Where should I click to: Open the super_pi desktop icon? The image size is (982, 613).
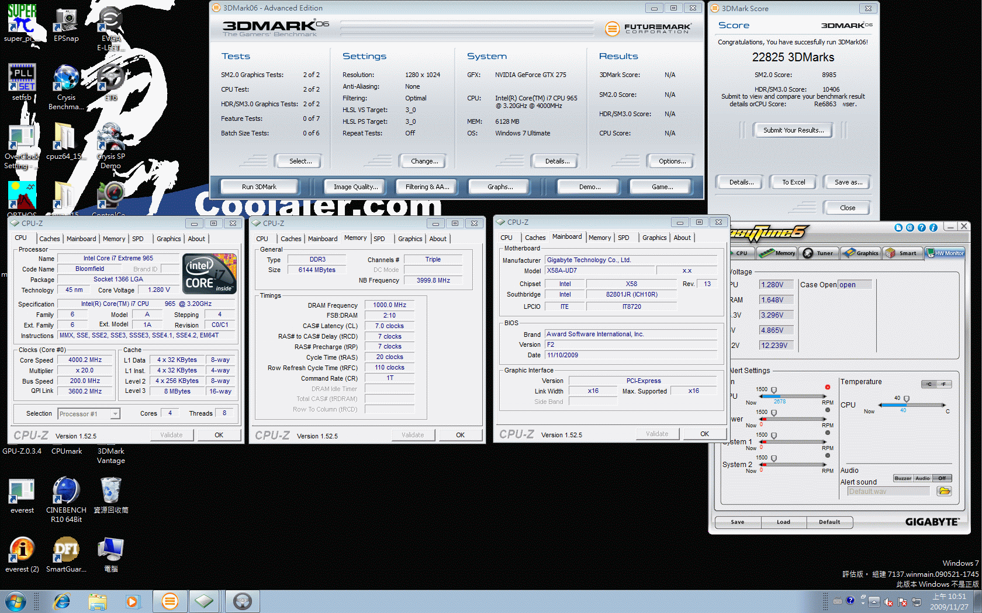pos(22,23)
